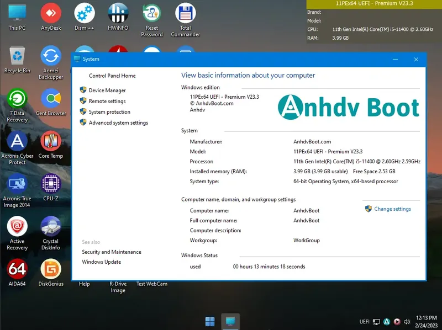
Task: Open File Explorer from the taskbar
Action: (230, 320)
